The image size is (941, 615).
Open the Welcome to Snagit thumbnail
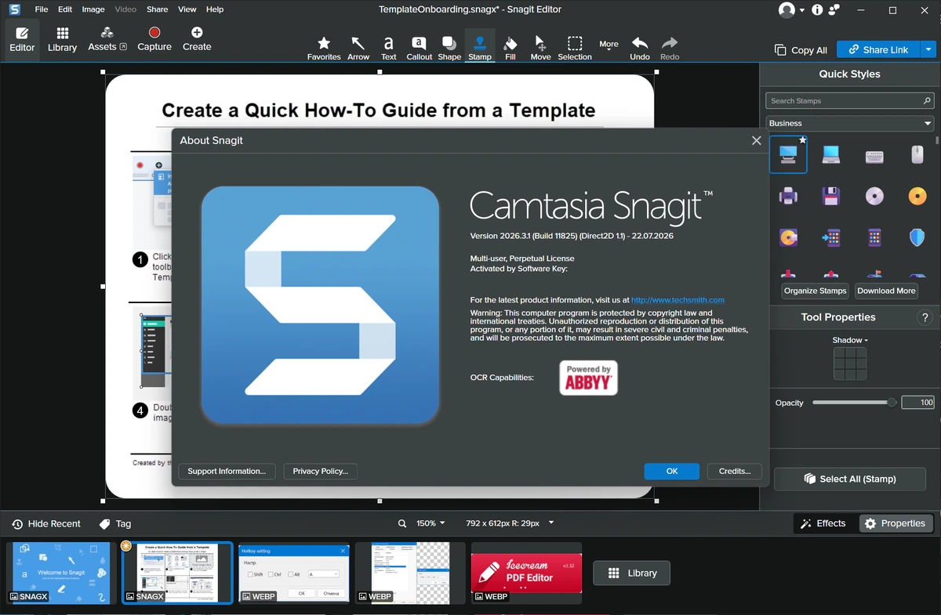(60, 573)
